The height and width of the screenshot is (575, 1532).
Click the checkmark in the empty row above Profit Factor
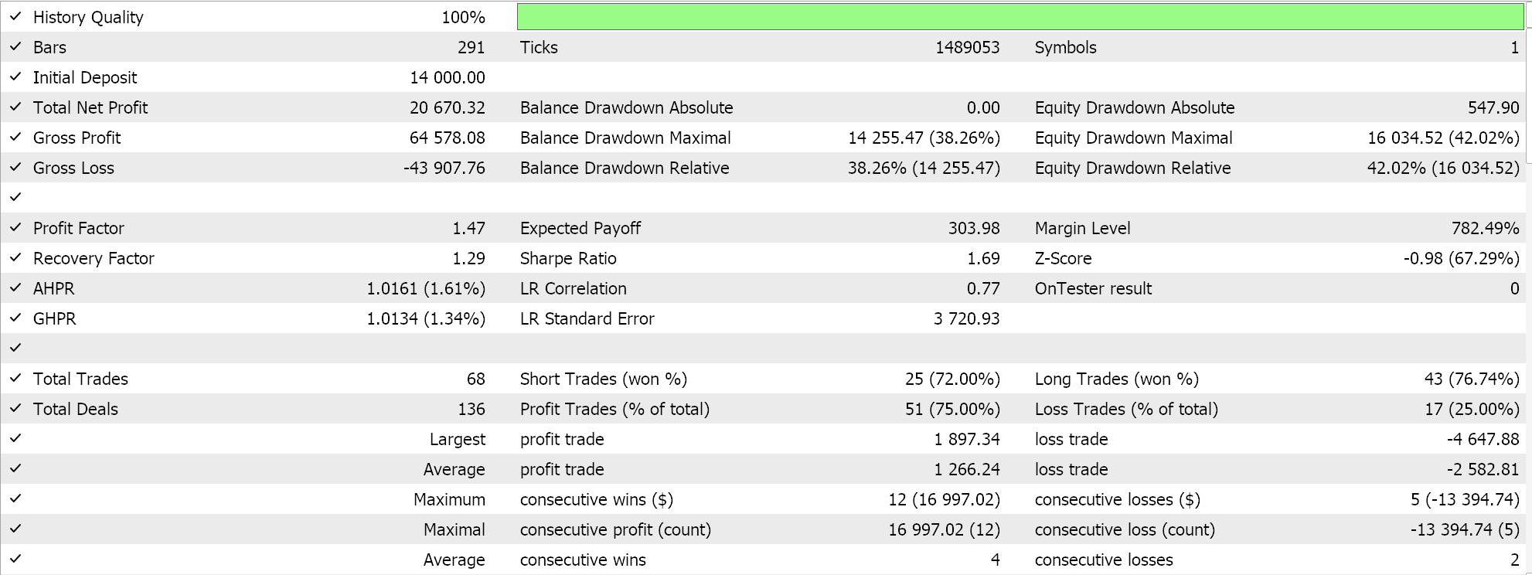pos(15,197)
